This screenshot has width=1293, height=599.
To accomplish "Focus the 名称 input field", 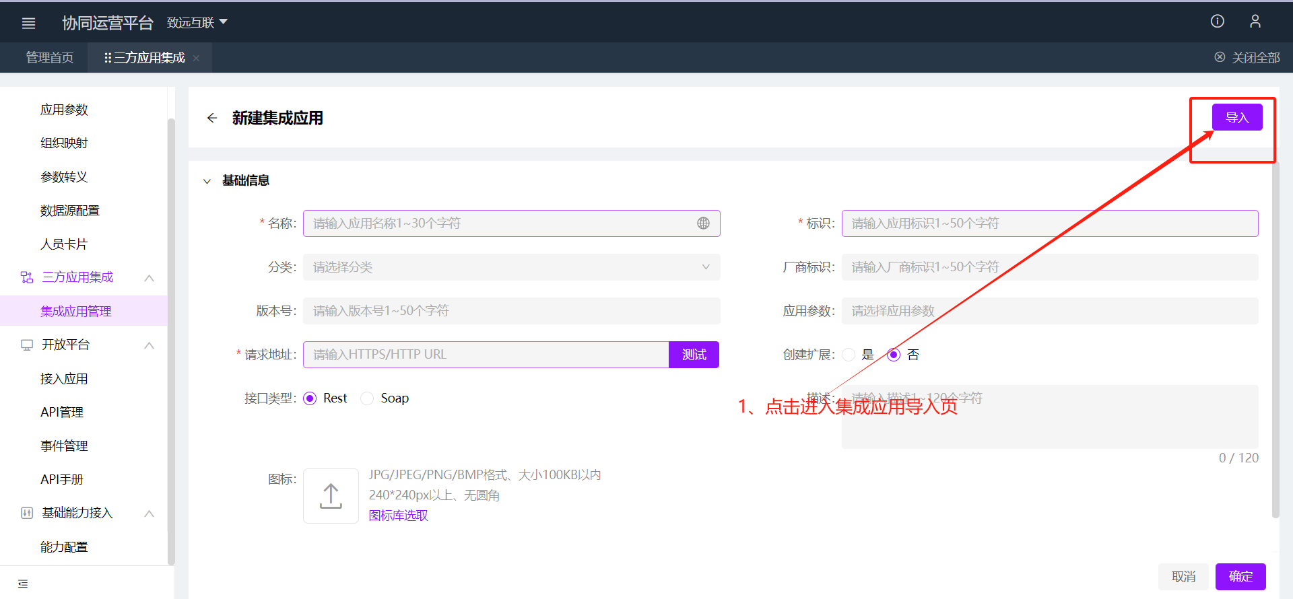I will tap(512, 223).
